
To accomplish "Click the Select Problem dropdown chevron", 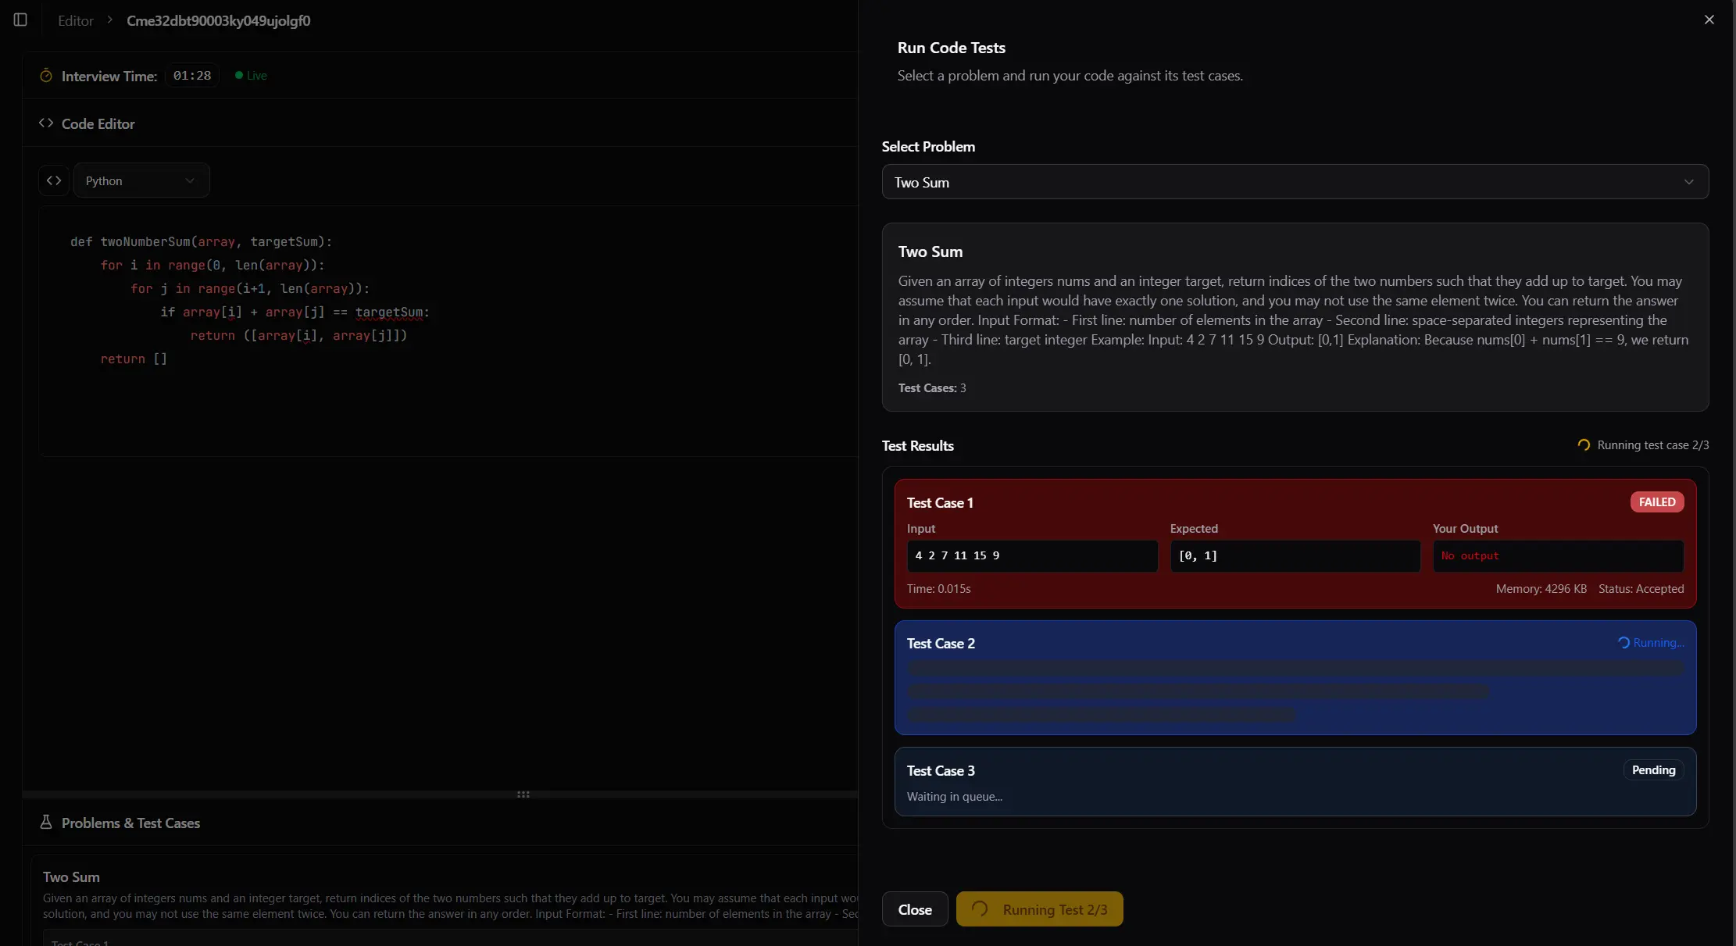I will (x=1688, y=182).
